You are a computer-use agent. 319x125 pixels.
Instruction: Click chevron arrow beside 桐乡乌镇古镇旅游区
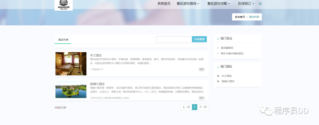point(218,54)
